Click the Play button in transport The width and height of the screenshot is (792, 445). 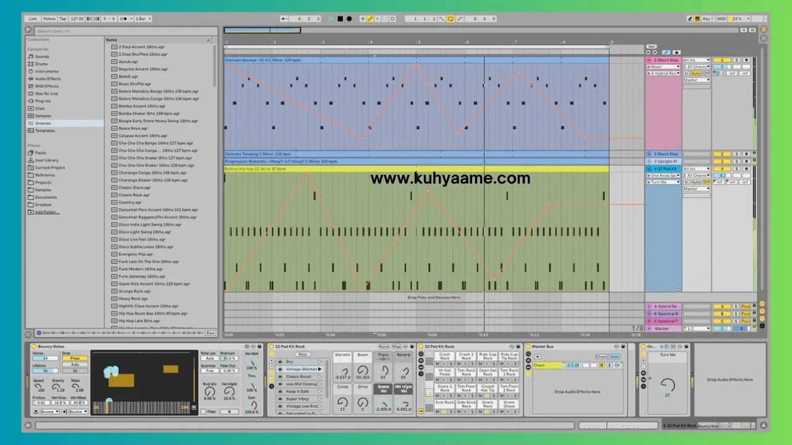pyautogui.click(x=330, y=19)
